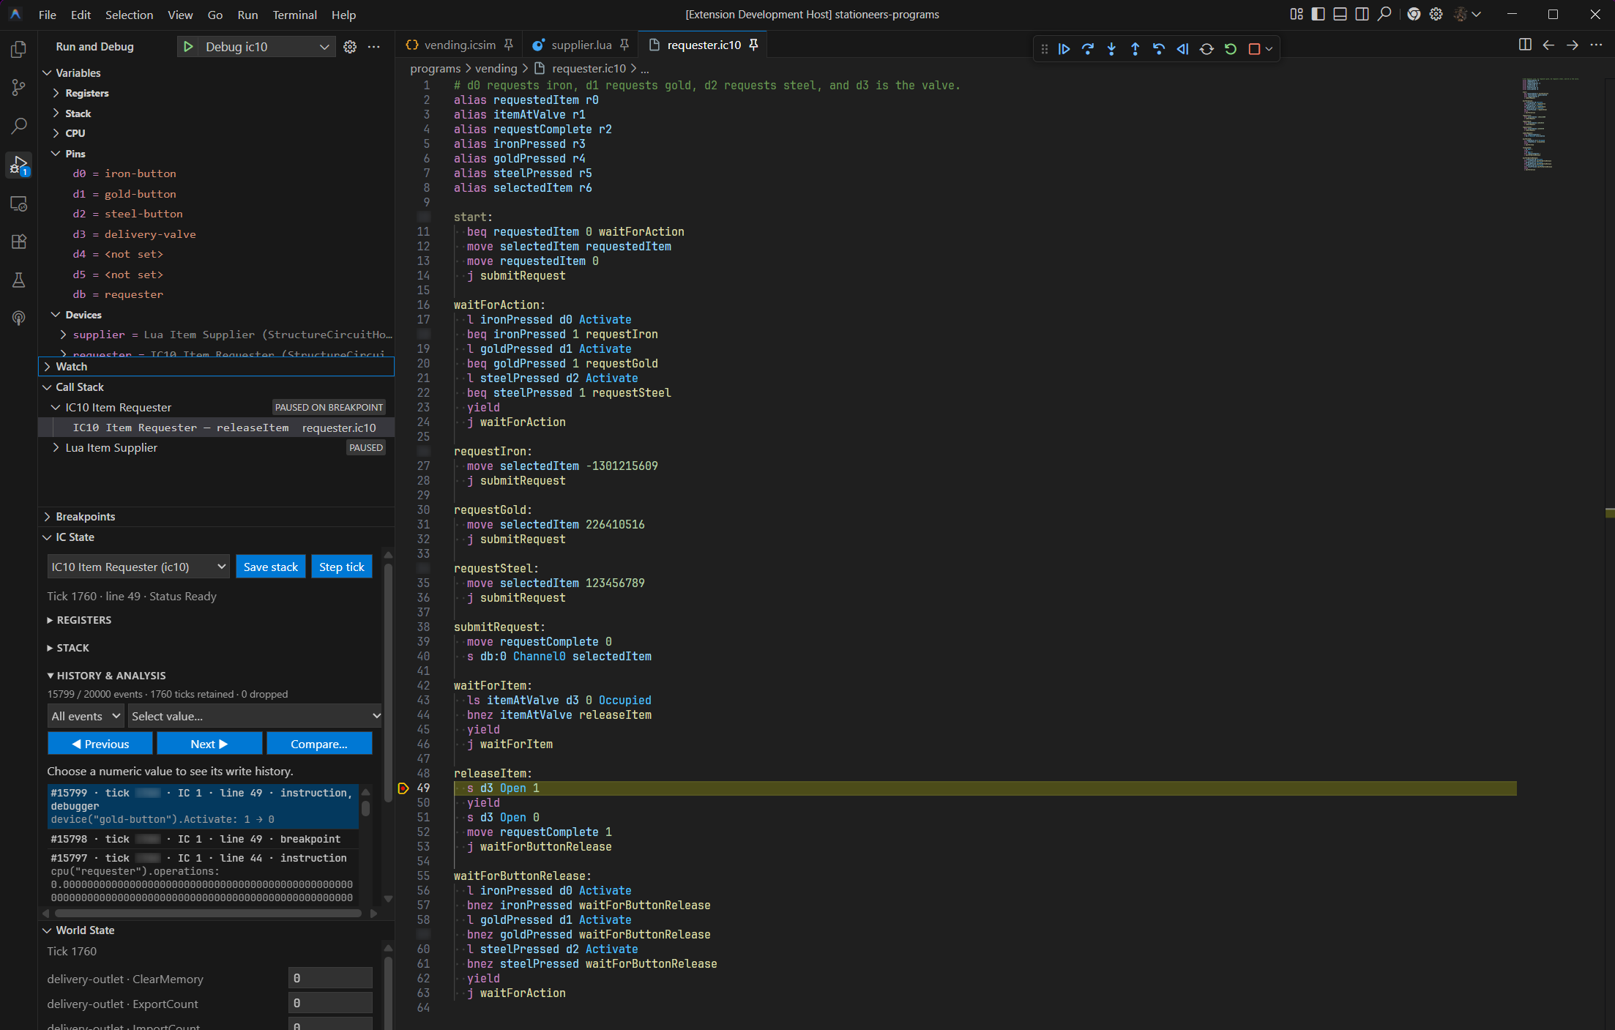Open the Terminal menu
This screenshot has width=1615, height=1030.
click(294, 15)
